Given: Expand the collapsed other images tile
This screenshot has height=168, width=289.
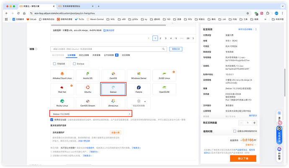Looking at the screenshot, I should [x=139, y=102].
